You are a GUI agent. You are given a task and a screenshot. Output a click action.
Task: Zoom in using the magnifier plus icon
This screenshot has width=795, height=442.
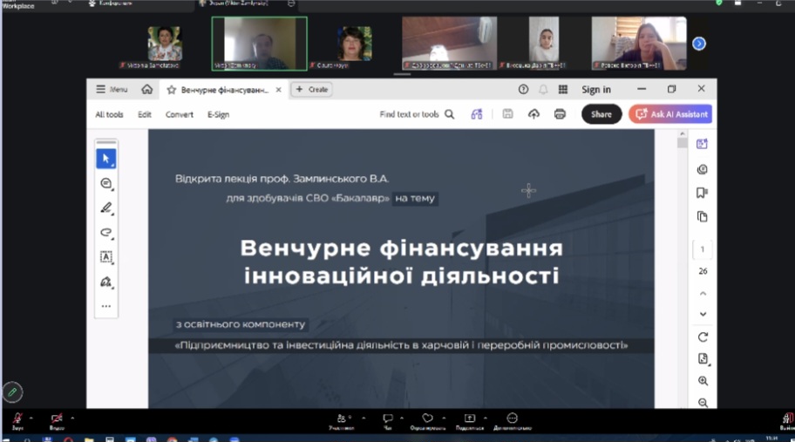click(703, 381)
